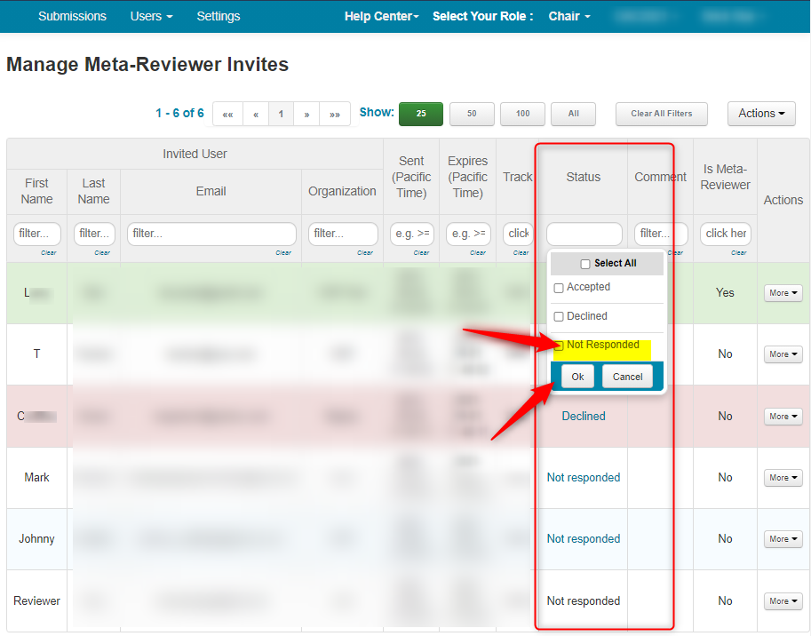Open More menu for row T
811x636 pixels.
[x=783, y=354]
